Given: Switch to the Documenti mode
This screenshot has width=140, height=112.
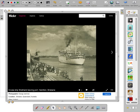Looking at the screenshot, I should 118,3.
